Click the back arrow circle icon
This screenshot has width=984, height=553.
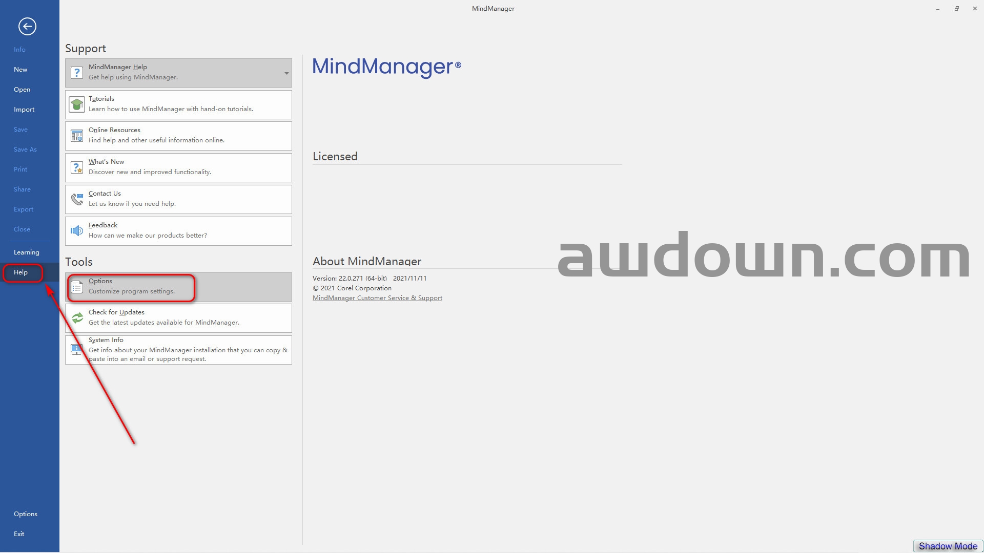tap(27, 26)
